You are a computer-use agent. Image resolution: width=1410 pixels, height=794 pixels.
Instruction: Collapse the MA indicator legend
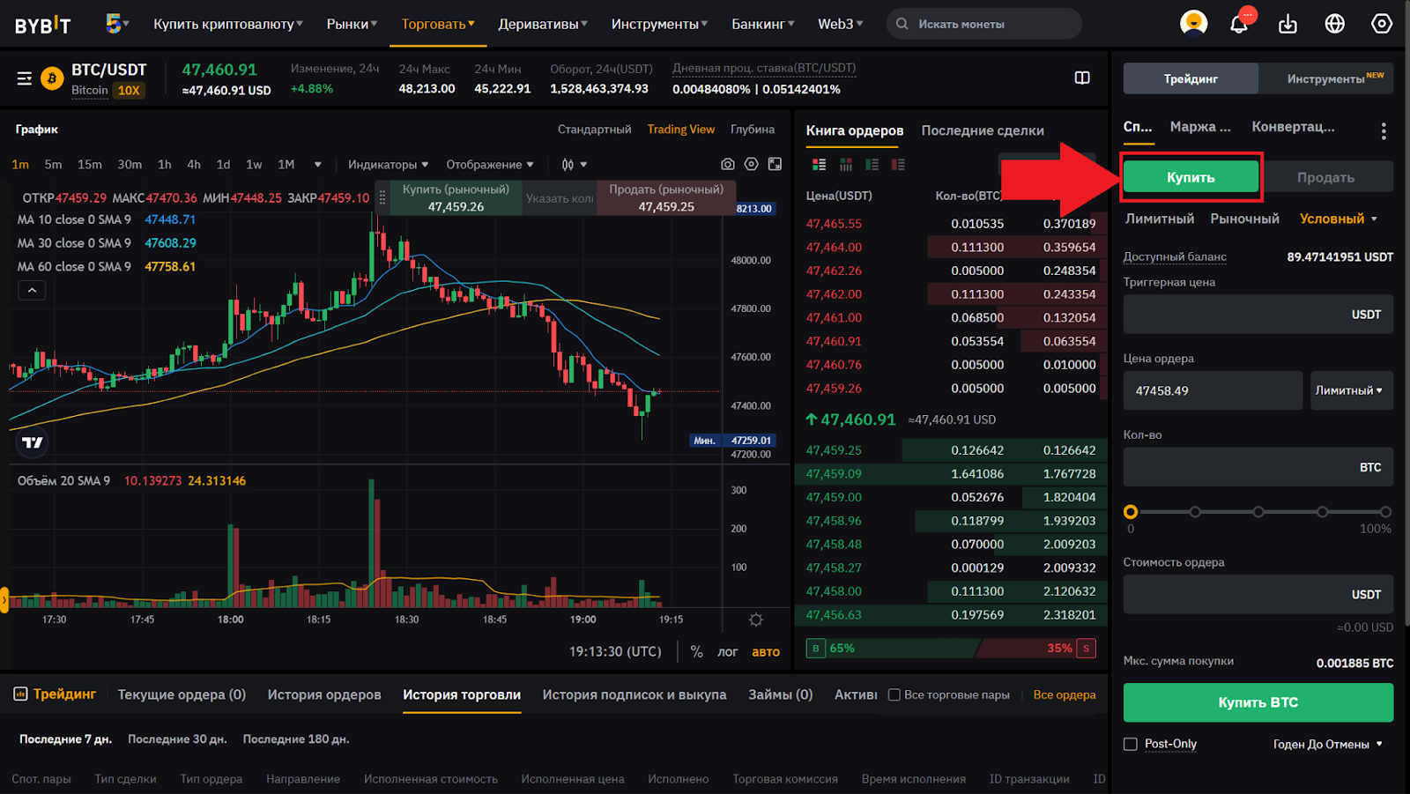[x=32, y=290]
